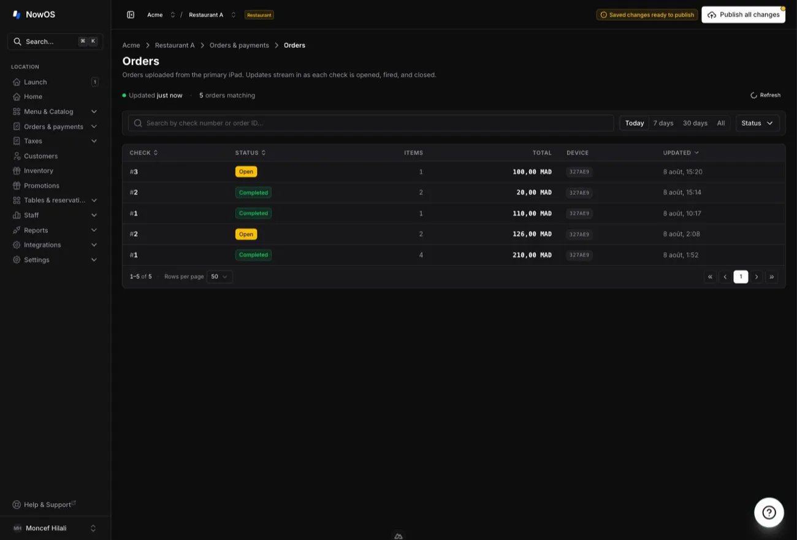
Task: Click the Open status badge on the 126,00 MAD order
Action: point(246,234)
